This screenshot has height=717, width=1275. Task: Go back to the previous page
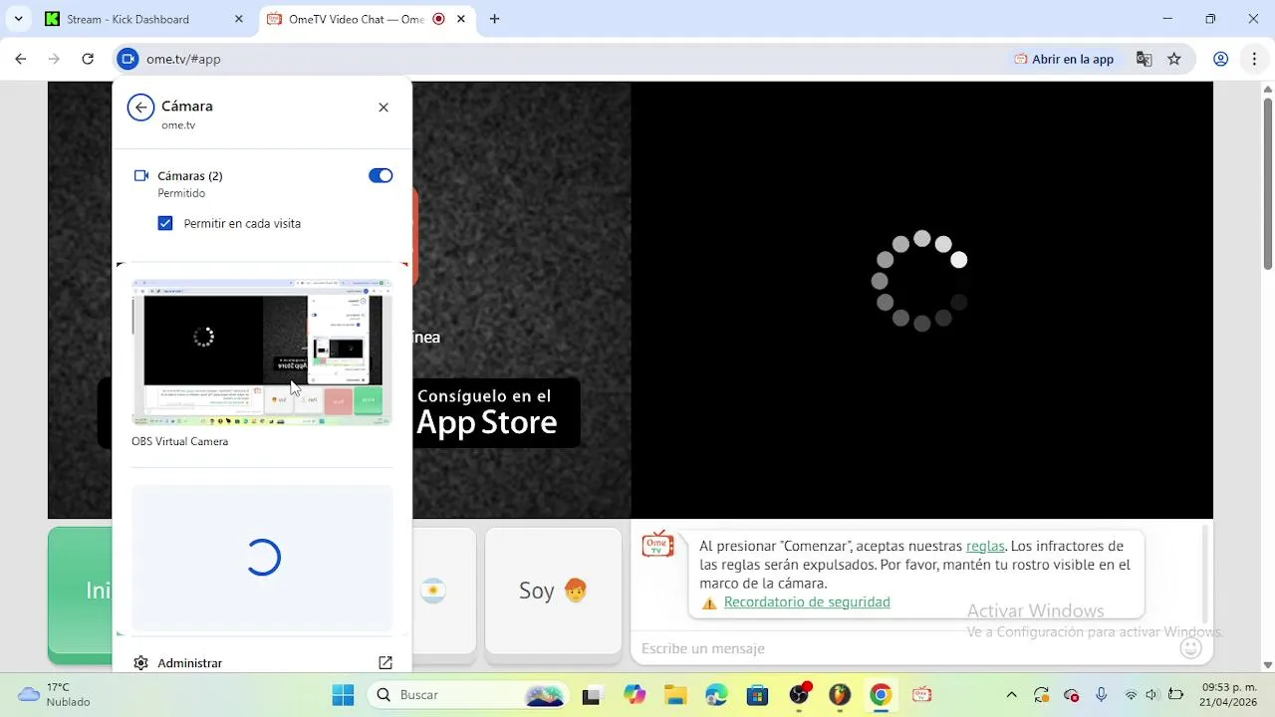coord(21,59)
